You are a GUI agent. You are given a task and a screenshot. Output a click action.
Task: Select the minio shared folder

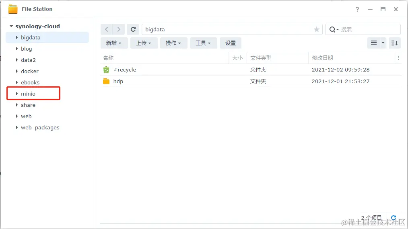(28, 94)
